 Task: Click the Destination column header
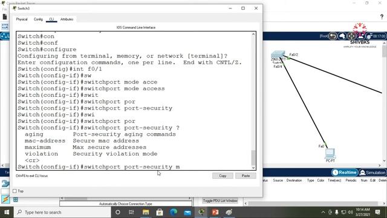point(294,180)
